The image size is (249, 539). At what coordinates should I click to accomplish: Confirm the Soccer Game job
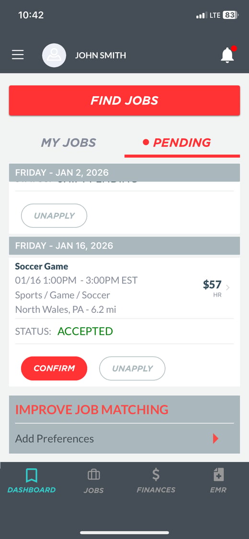[54, 368]
